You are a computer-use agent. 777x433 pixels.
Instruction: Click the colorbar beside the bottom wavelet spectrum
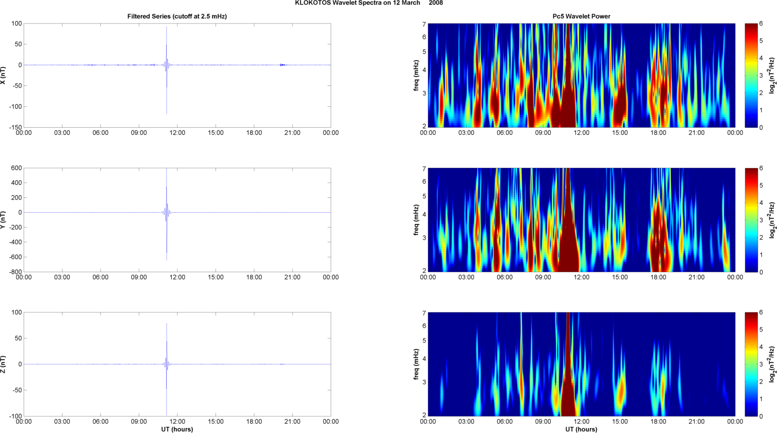click(x=751, y=364)
